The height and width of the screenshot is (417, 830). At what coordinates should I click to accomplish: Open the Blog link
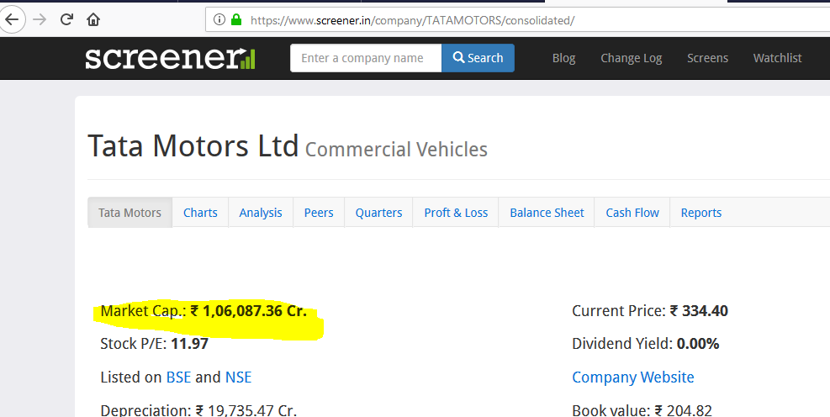pyautogui.click(x=563, y=58)
